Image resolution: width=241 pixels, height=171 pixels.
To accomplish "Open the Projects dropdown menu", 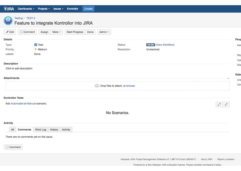I will pos(44,9).
